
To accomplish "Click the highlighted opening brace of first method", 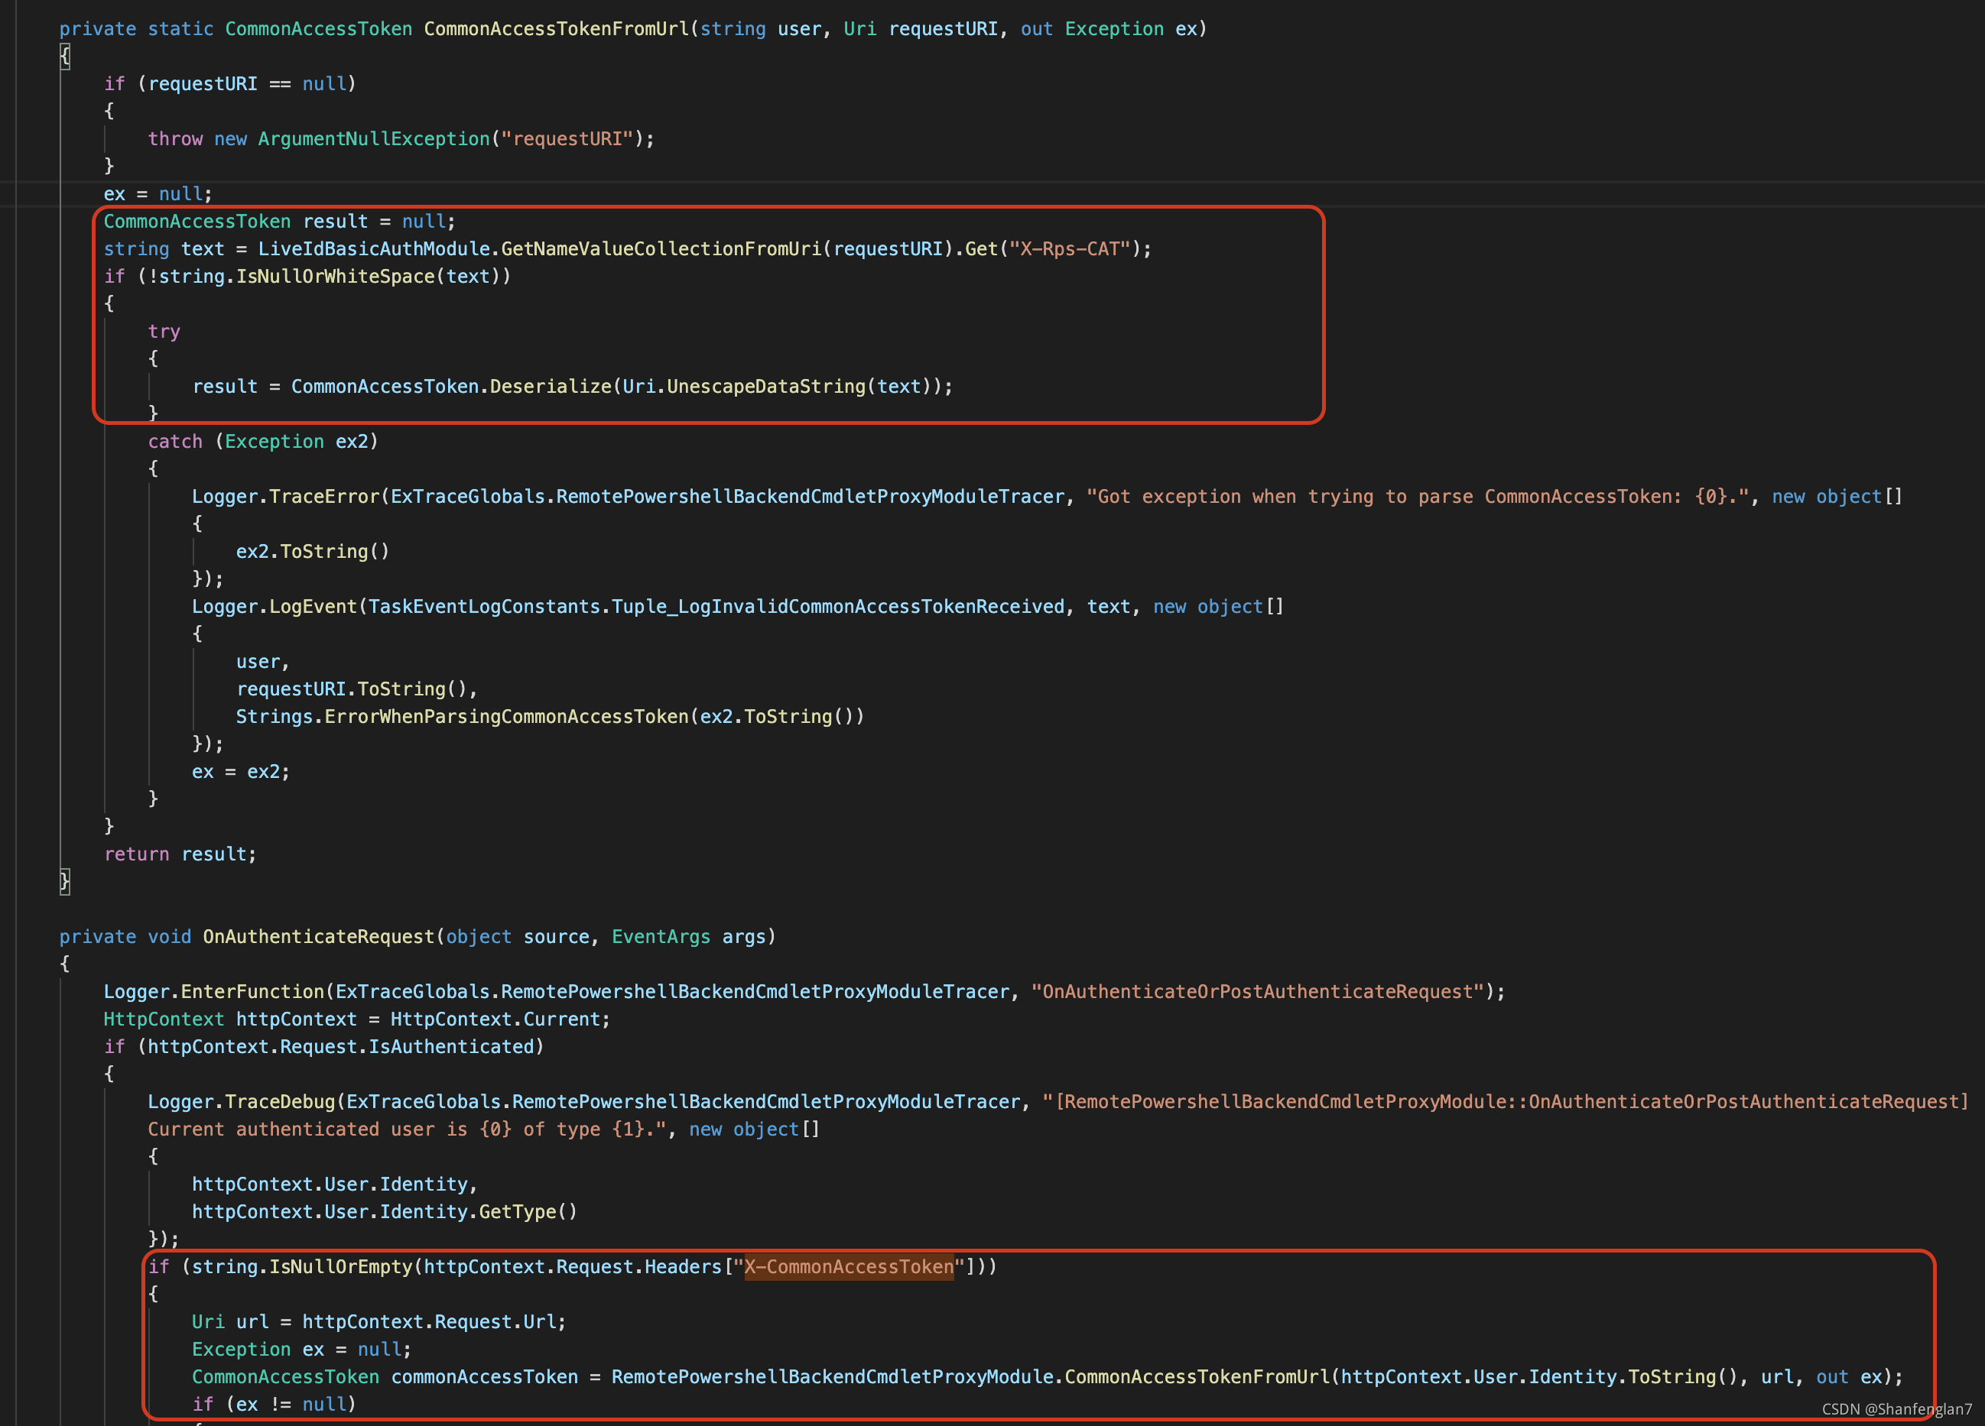I will pos(65,57).
